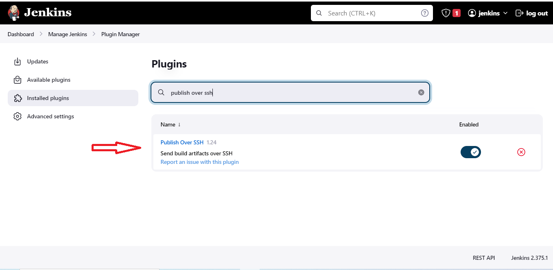Open the Publish Over SSH plugin page
The image size is (553, 270).
pyautogui.click(x=182, y=142)
